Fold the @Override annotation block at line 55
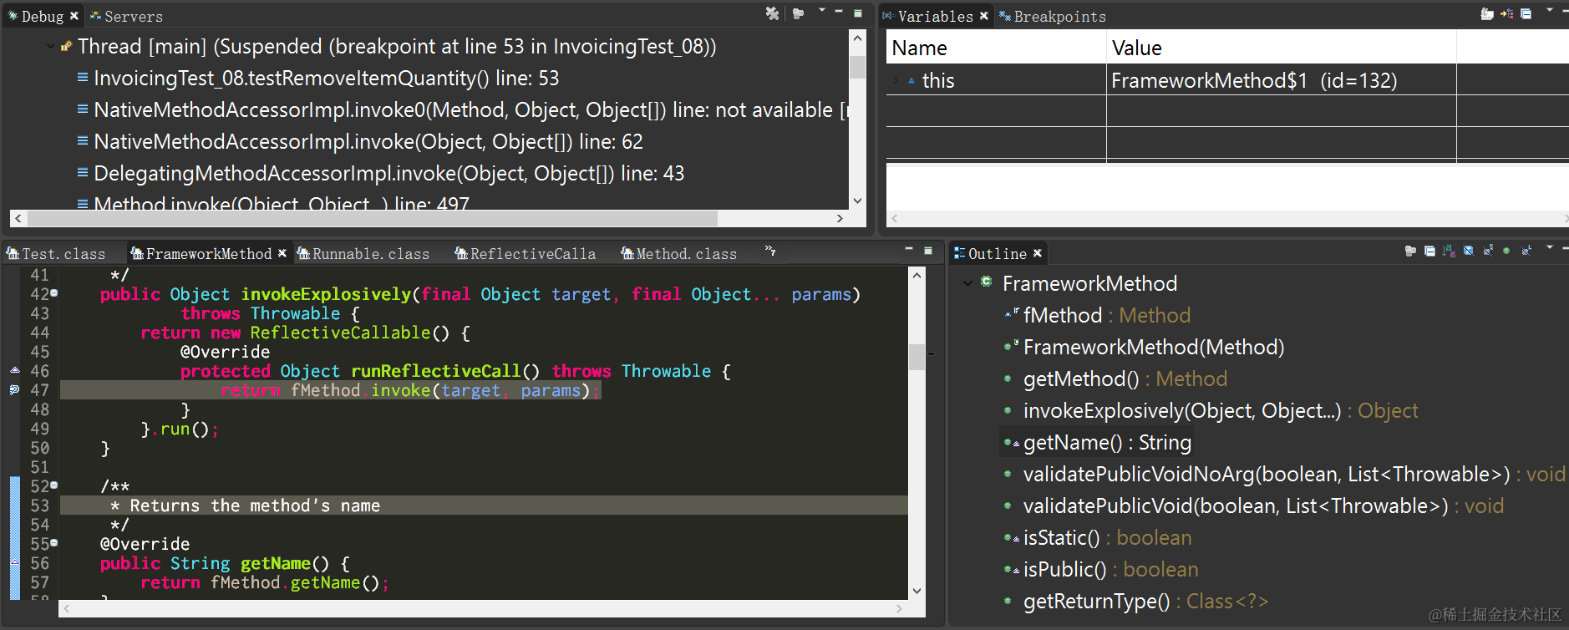Image resolution: width=1569 pixels, height=630 pixels. click(x=54, y=542)
